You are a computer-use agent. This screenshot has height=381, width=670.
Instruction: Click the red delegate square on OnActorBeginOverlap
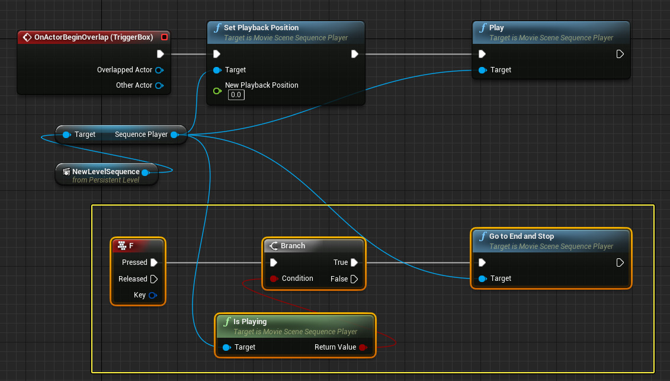[164, 37]
